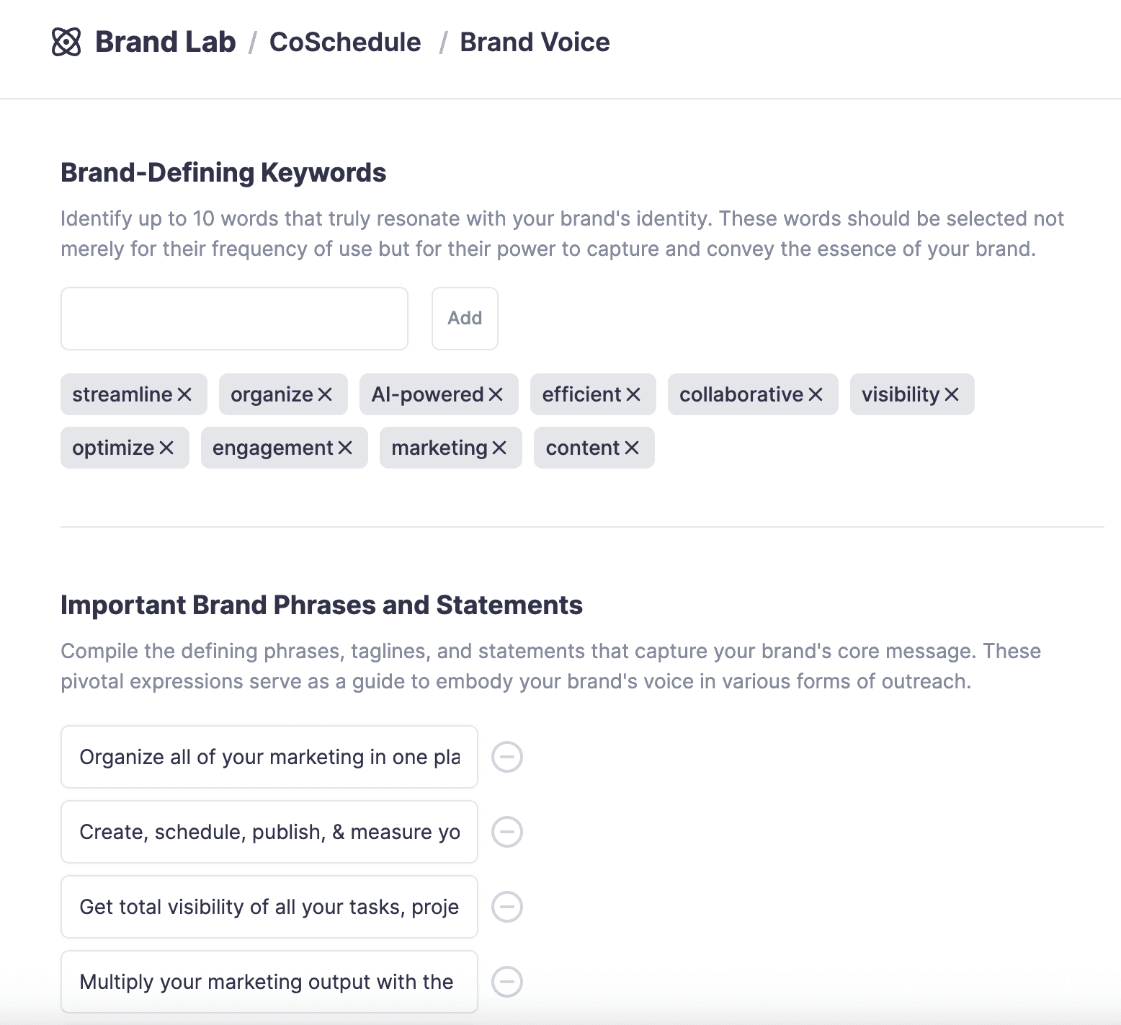
Task: Select the Brand Voice breadcrumb item
Action: point(535,42)
